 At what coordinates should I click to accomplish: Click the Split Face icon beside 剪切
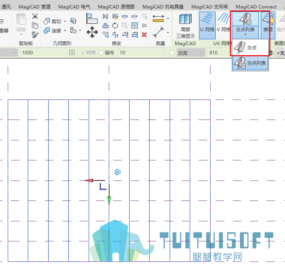(73, 21)
